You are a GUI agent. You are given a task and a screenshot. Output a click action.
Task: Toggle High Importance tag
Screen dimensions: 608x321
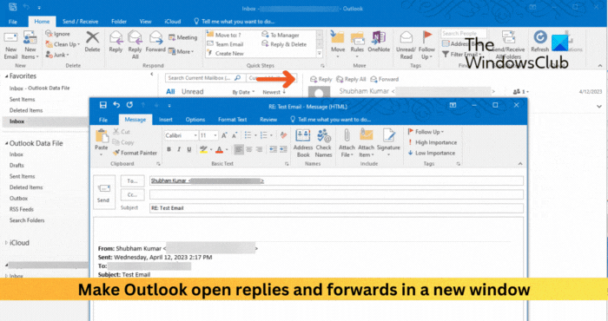coord(433,142)
